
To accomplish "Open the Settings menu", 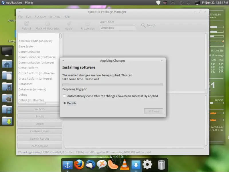I will [x=55, y=17].
